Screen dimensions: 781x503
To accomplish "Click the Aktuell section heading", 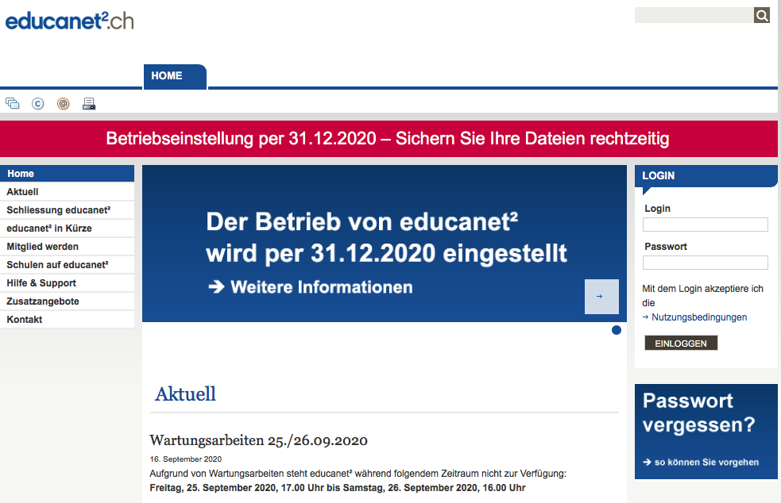I will point(185,394).
